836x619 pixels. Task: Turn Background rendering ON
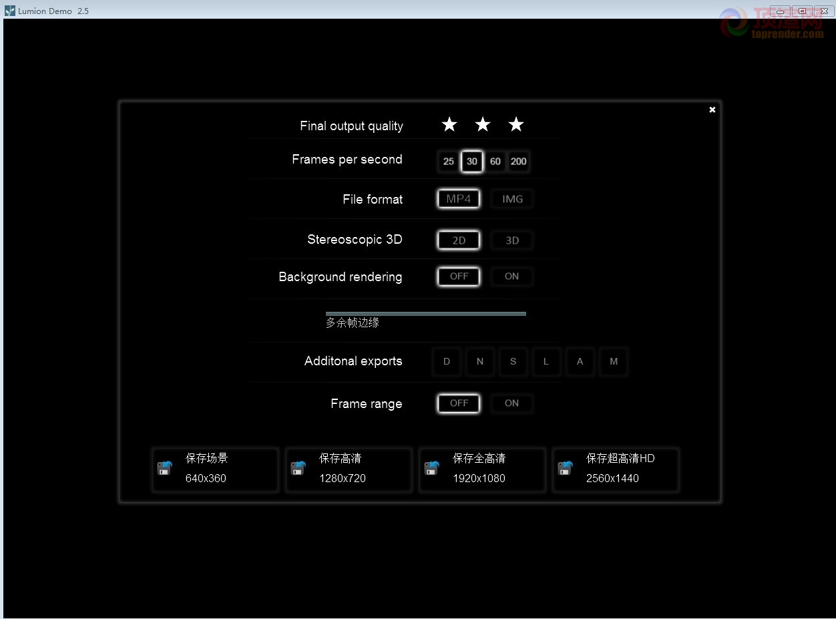[512, 276]
